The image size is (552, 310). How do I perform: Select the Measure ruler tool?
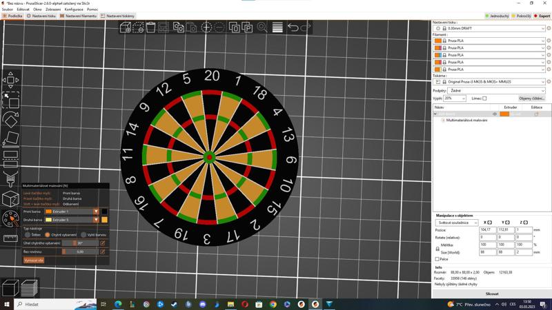[10, 238]
